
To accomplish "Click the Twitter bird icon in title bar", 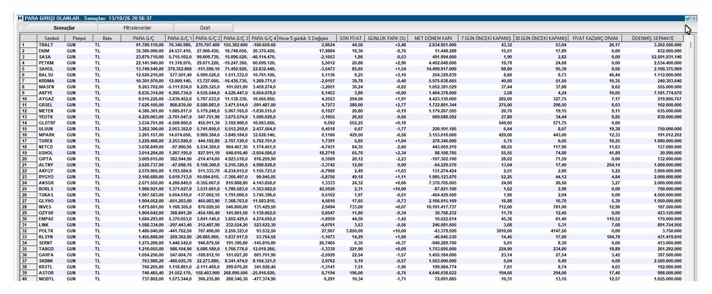I will click(687, 18).
